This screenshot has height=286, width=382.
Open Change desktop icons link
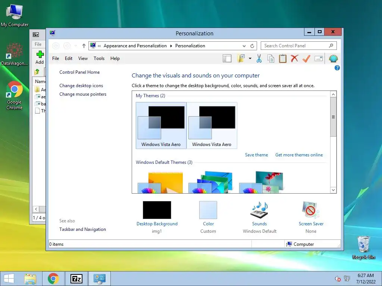click(x=81, y=86)
